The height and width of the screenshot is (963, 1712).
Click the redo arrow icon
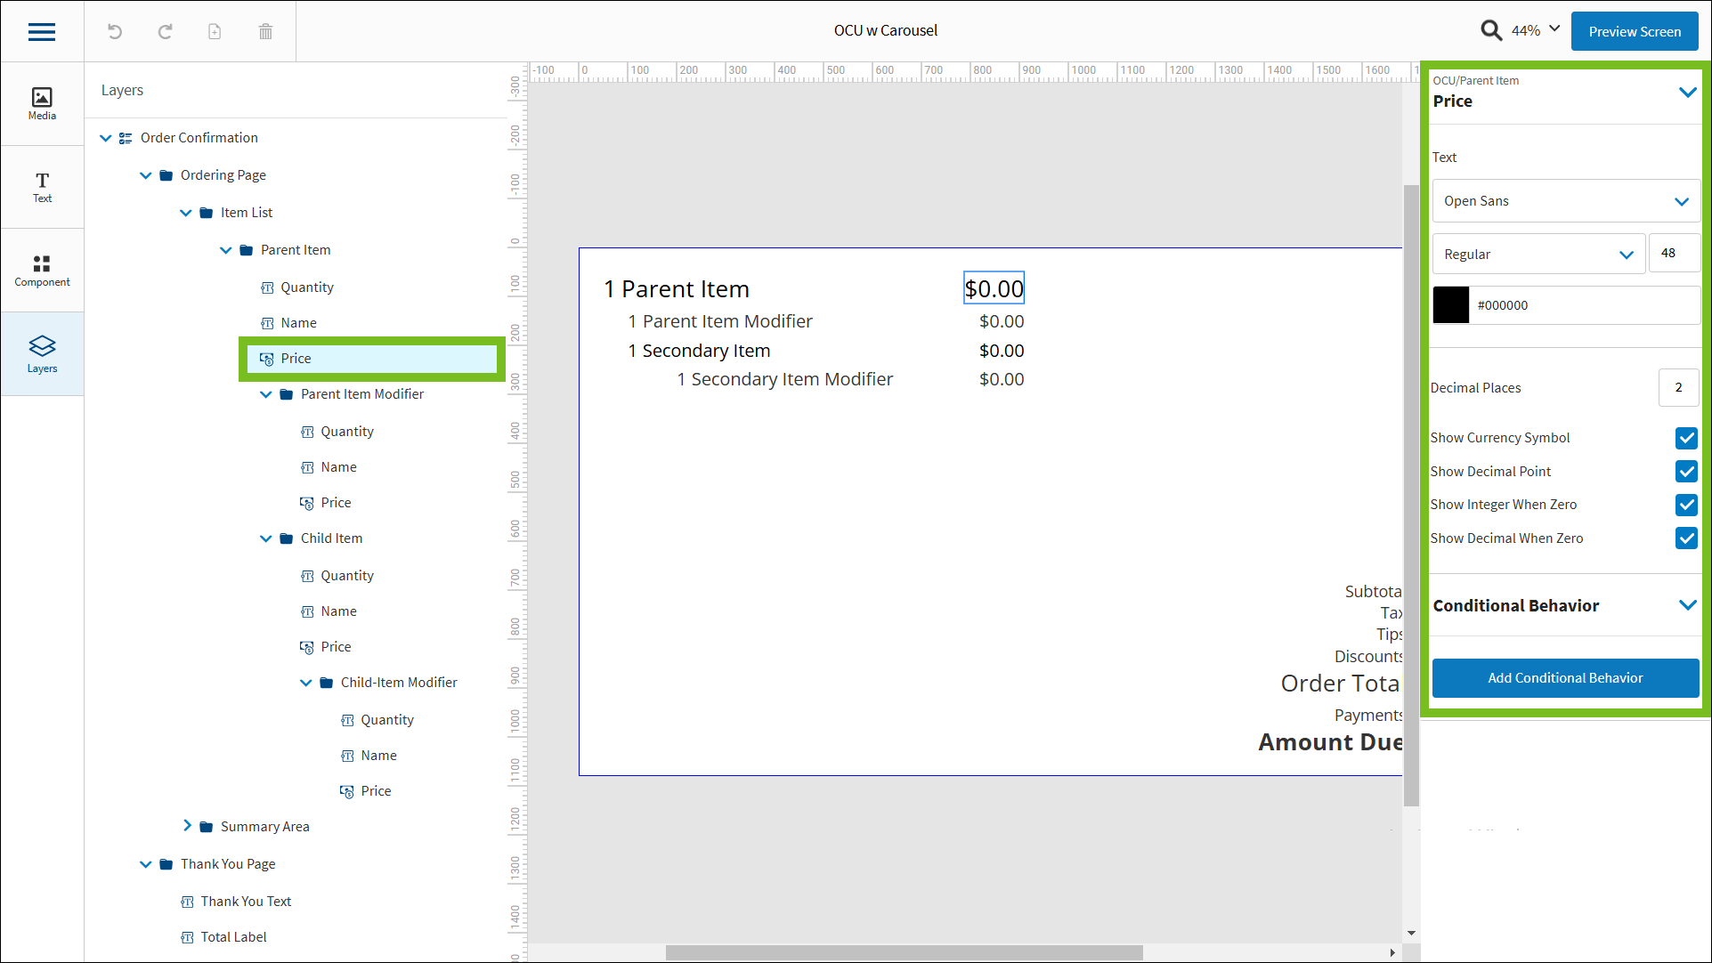tap(165, 32)
